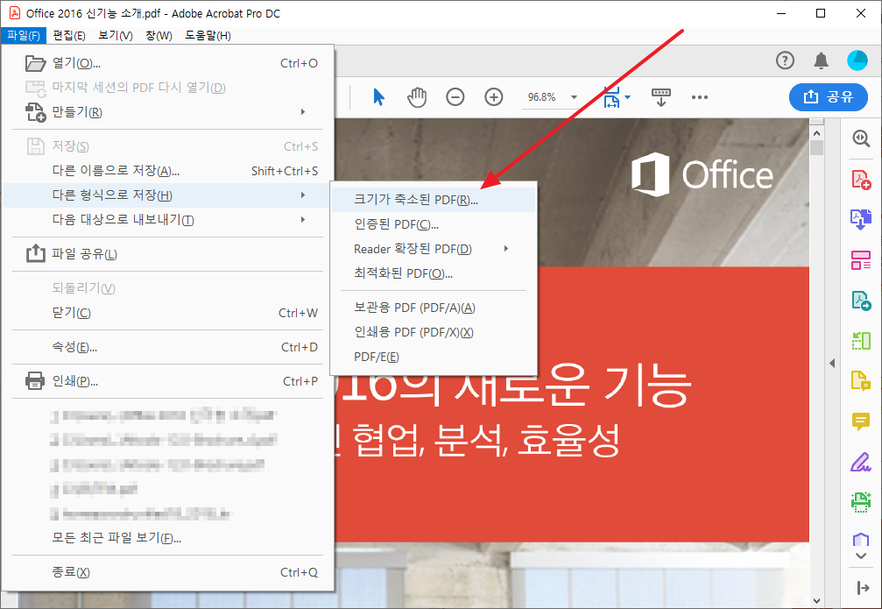The width and height of the screenshot is (882, 609).
Task: Open the 파일(F) menu
Action: 24,35
